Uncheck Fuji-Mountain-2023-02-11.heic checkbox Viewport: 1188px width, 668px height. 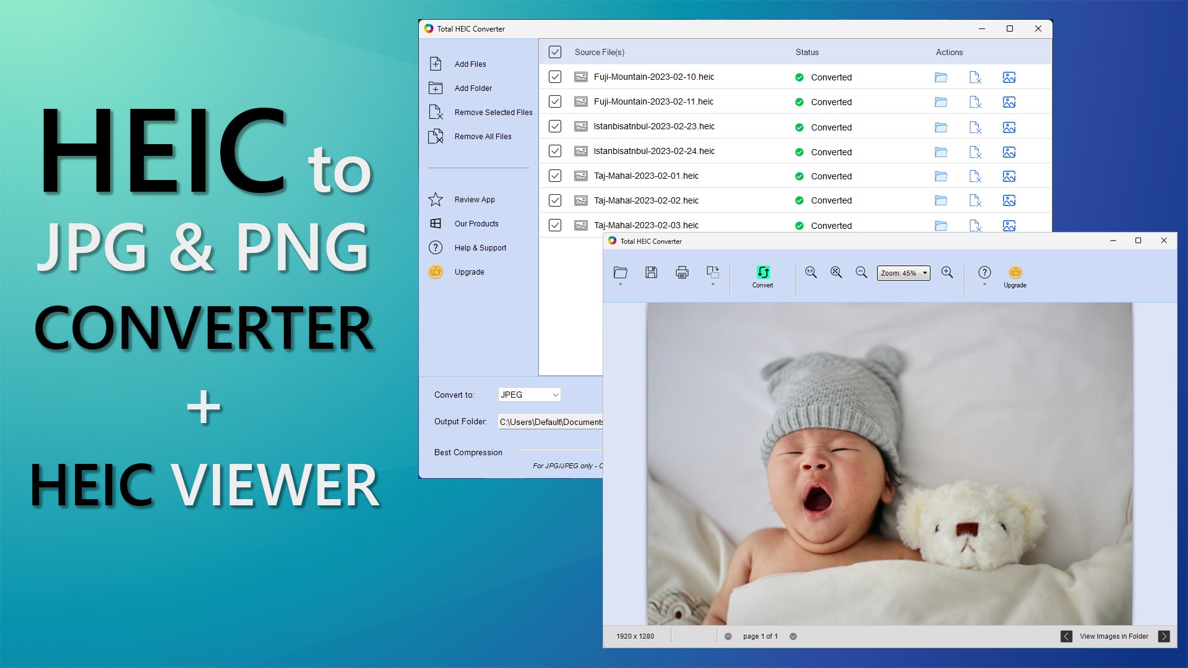tap(555, 101)
